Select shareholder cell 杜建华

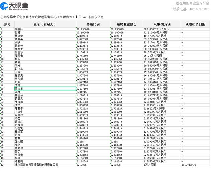click(x=45, y=36)
